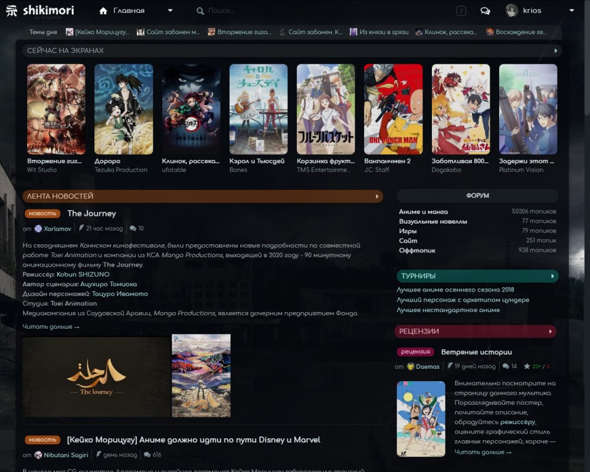The image size is (590, 472).
Task: Open the Форум header
Action: [477, 196]
